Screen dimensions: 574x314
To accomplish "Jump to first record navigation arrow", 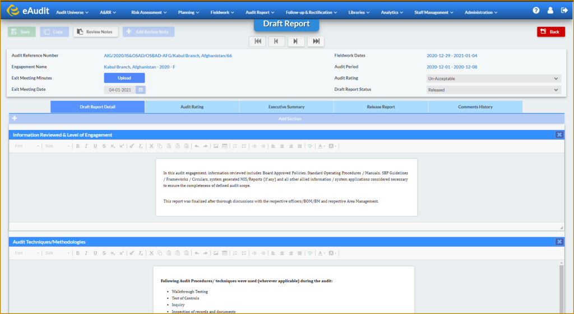I will (x=258, y=41).
